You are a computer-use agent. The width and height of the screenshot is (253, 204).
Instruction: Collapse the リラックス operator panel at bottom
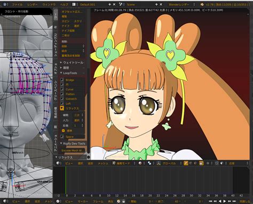click(x=64, y=158)
